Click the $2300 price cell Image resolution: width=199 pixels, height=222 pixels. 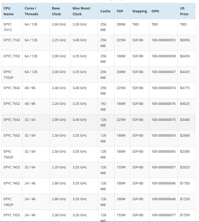point(187,154)
